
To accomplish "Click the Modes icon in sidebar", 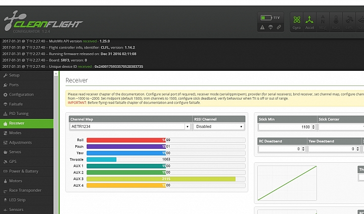I will 5,133.
